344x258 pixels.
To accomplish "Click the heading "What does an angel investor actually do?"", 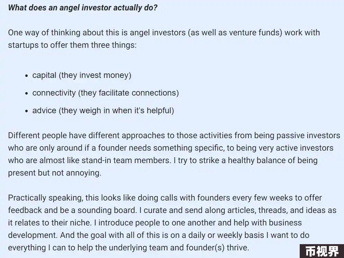I will point(83,8).
